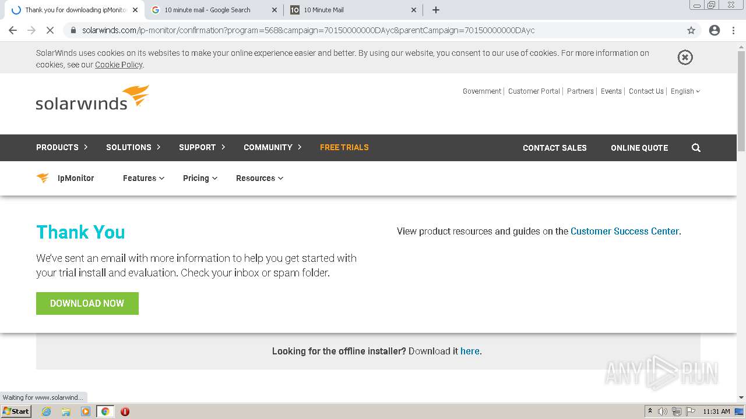Click the Chrome taskbar icon
This screenshot has height=419, width=746.
point(105,411)
